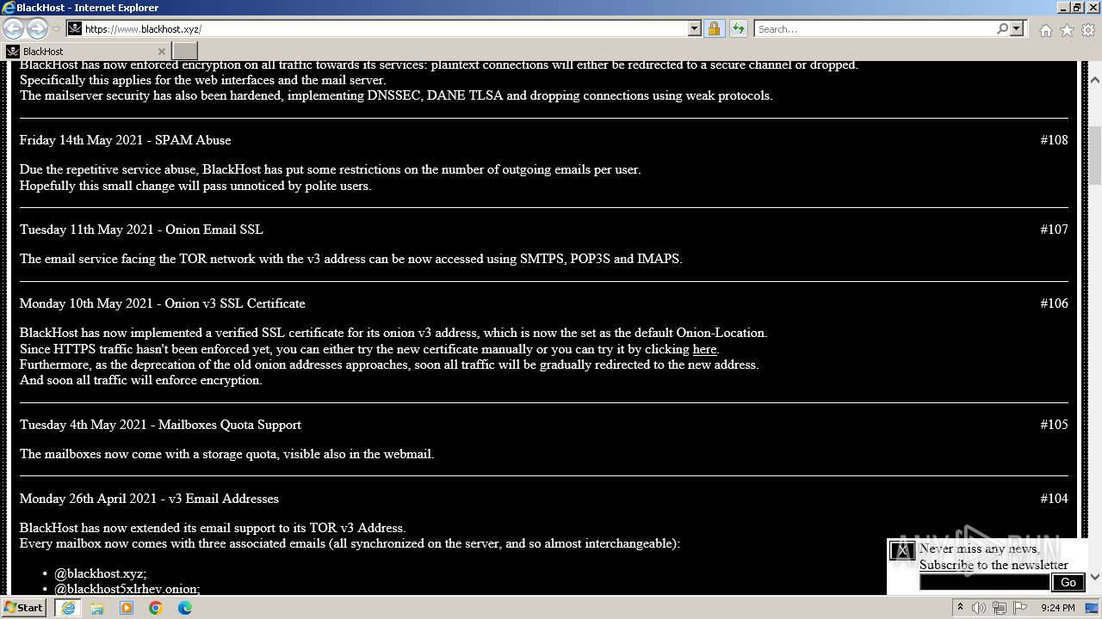
Task: Select heading 'Mailboxes Quota Support'
Action: (230, 424)
